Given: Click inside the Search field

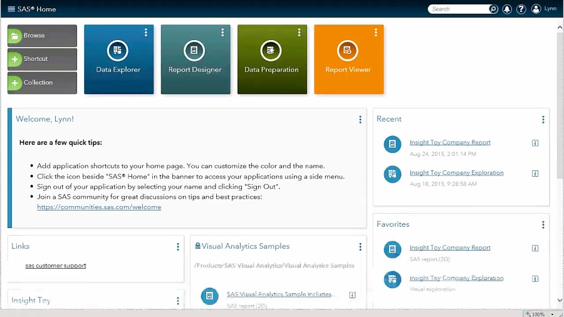Looking at the screenshot, I should coord(459,9).
